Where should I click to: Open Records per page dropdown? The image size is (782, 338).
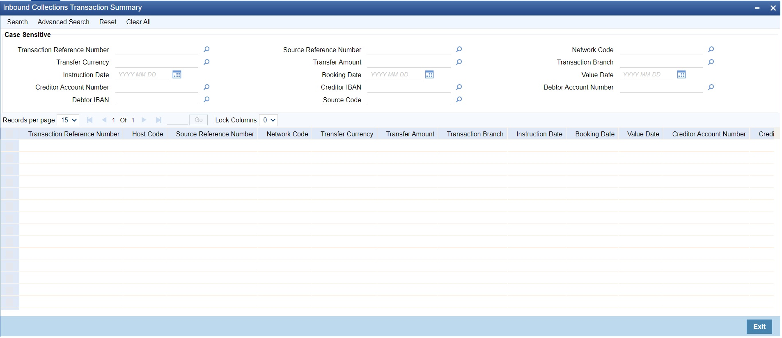point(68,120)
